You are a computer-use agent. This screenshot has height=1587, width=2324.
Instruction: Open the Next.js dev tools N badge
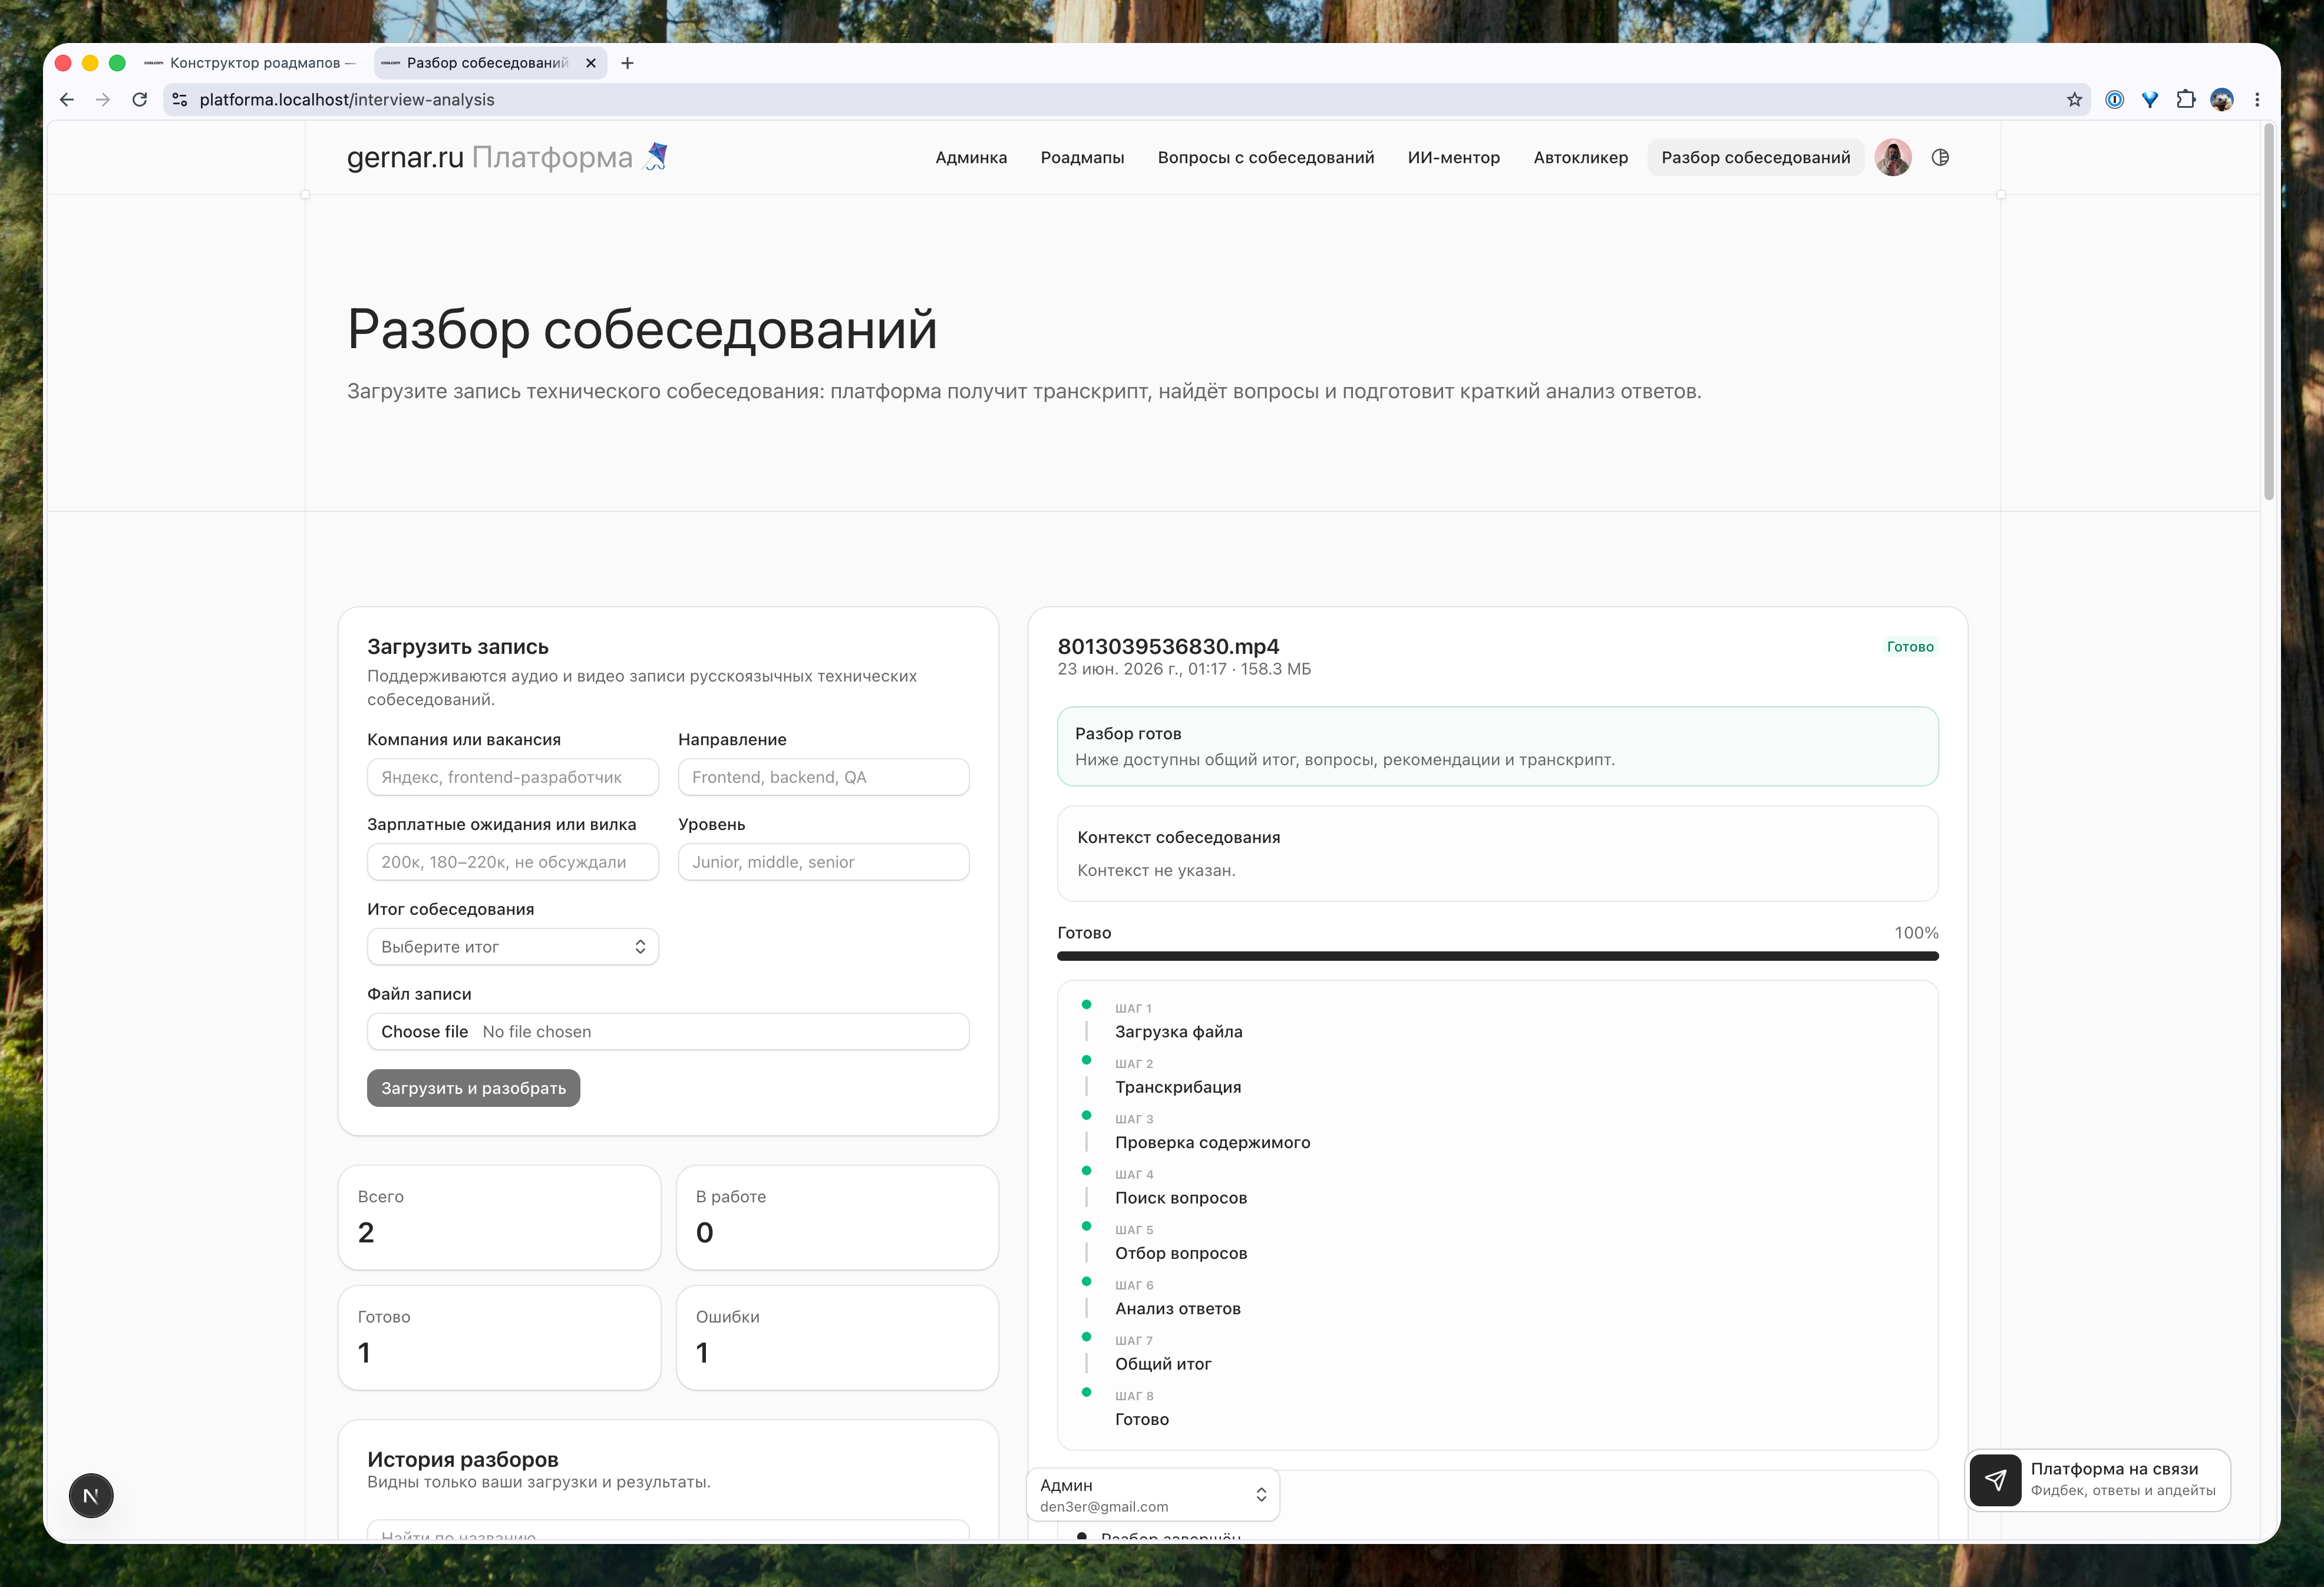point(91,1496)
